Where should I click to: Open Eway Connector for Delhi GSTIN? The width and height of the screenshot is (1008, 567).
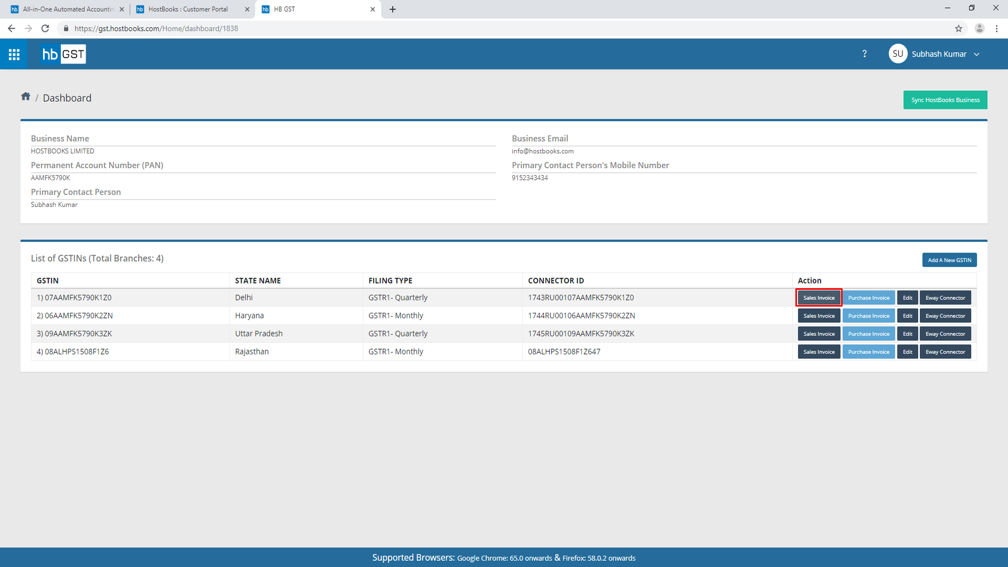point(945,298)
